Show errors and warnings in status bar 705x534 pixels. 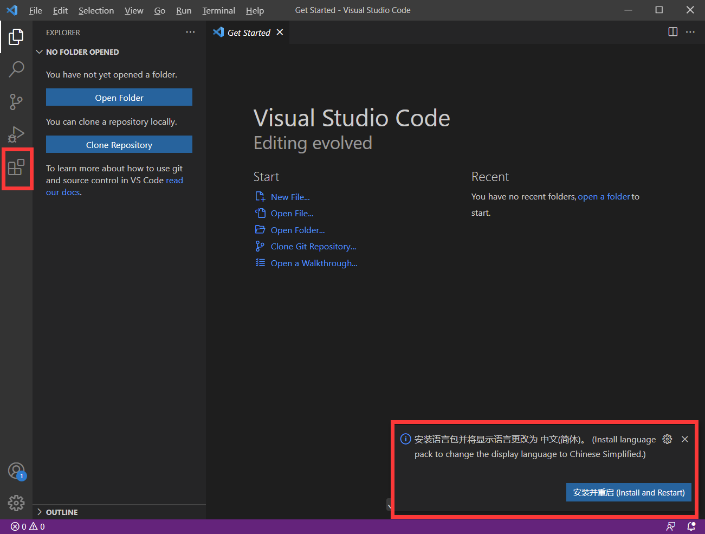coord(28,526)
